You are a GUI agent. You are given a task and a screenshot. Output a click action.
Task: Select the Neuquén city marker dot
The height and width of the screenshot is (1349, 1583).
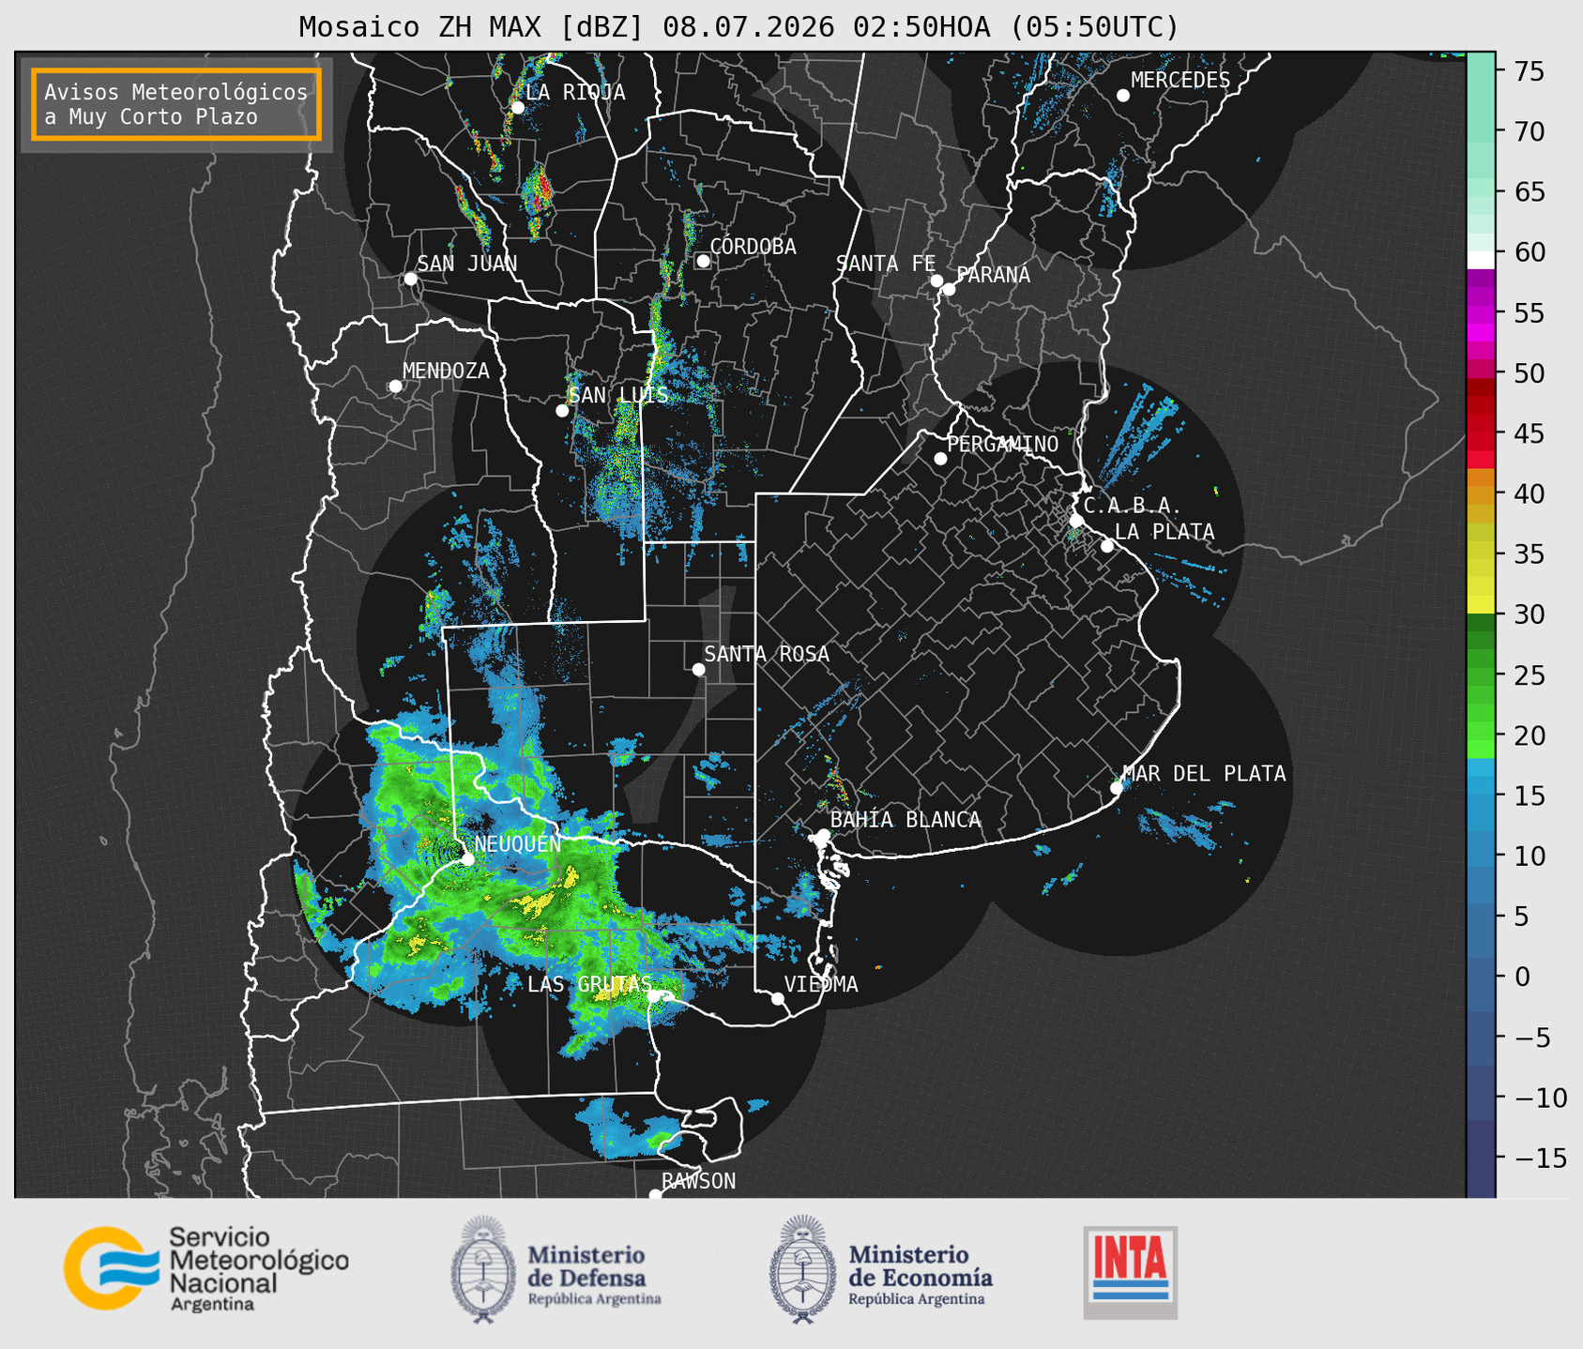[467, 858]
